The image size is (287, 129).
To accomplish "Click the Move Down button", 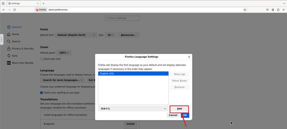I will point(179,81).
